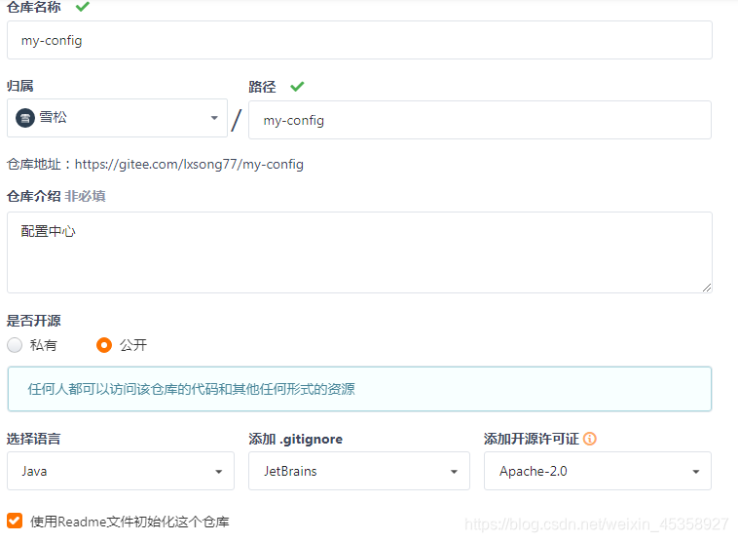
Task: Open the license dropdown showing Apache-2.0
Action: (x=598, y=471)
